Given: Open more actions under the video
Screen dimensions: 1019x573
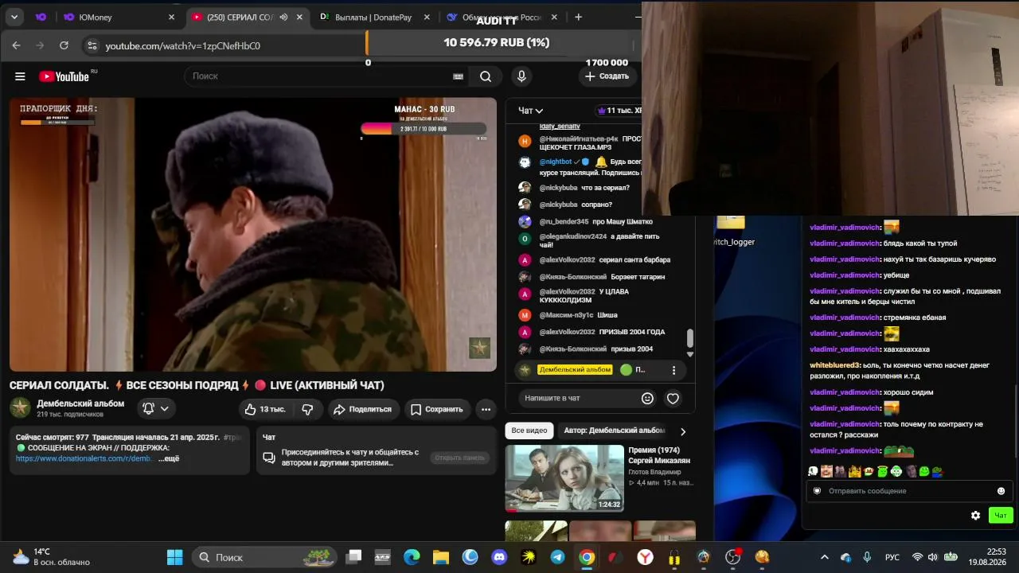Looking at the screenshot, I should click(486, 409).
